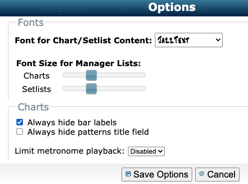Click the Options dialog title bar

[x=124, y=8]
